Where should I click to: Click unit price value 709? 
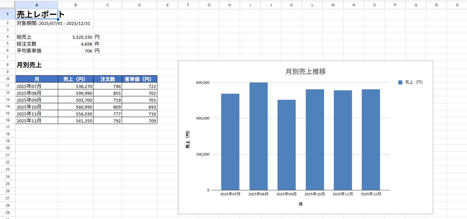tap(139, 121)
